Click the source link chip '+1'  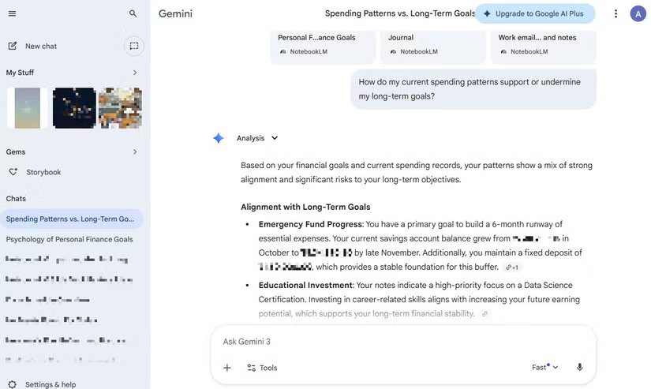[x=512, y=267]
